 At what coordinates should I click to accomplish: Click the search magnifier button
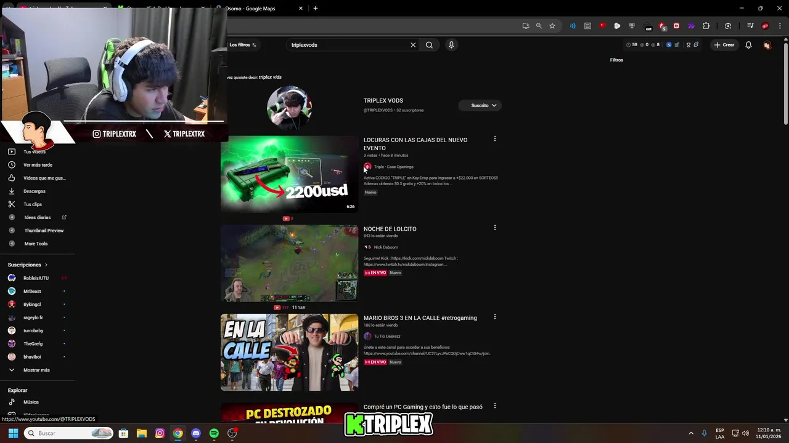pyautogui.click(x=429, y=45)
